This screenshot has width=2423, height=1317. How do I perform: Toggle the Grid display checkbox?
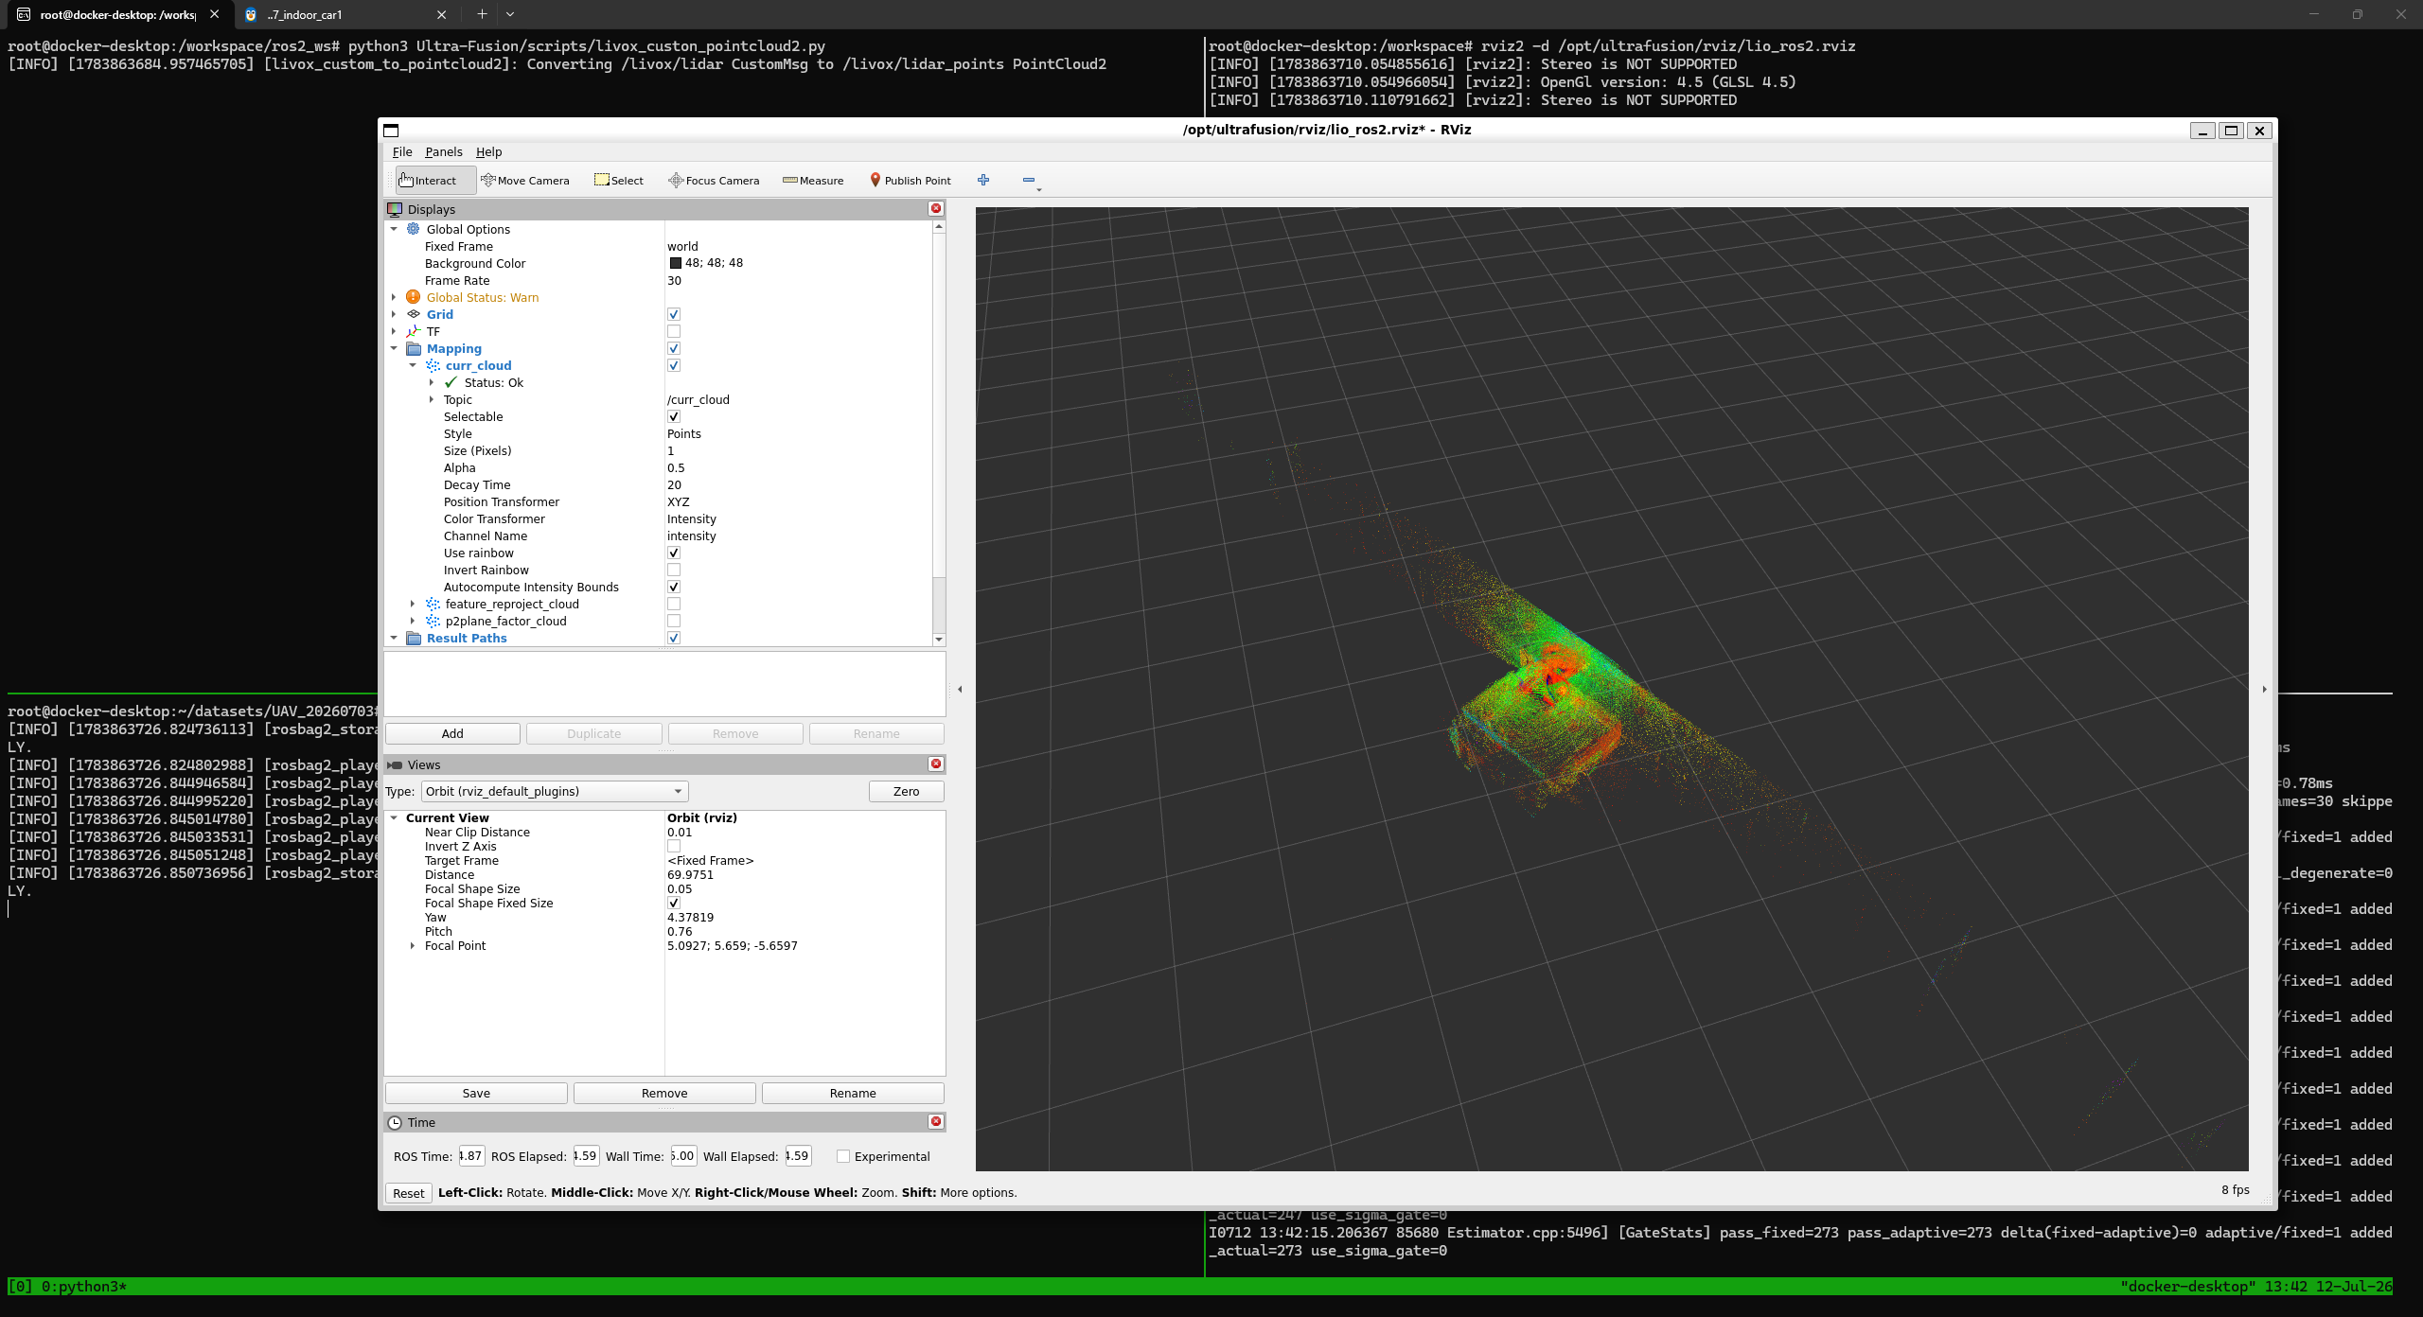click(674, 314)
